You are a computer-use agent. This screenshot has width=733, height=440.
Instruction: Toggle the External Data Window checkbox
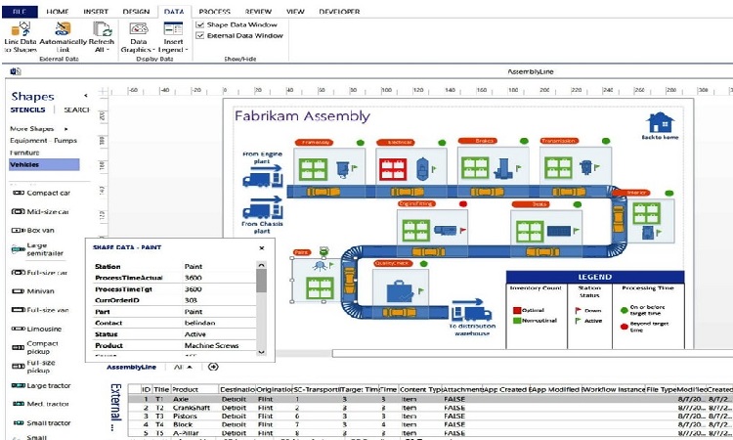200,35
